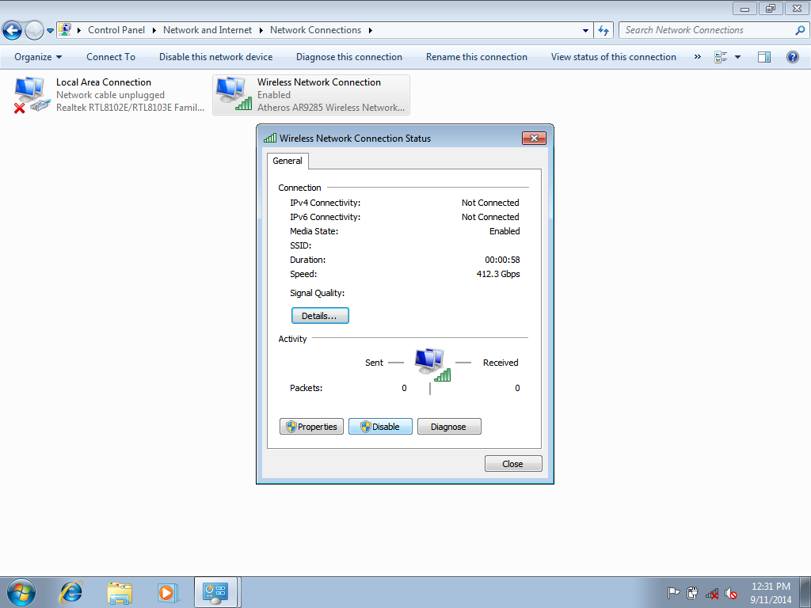
Task: Open the clock showing 12:31 PM
Action: [x=771, y=593]
